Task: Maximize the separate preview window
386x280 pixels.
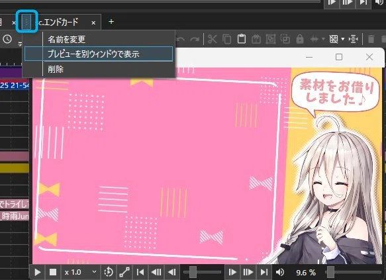Action: [x=339, y=57]
